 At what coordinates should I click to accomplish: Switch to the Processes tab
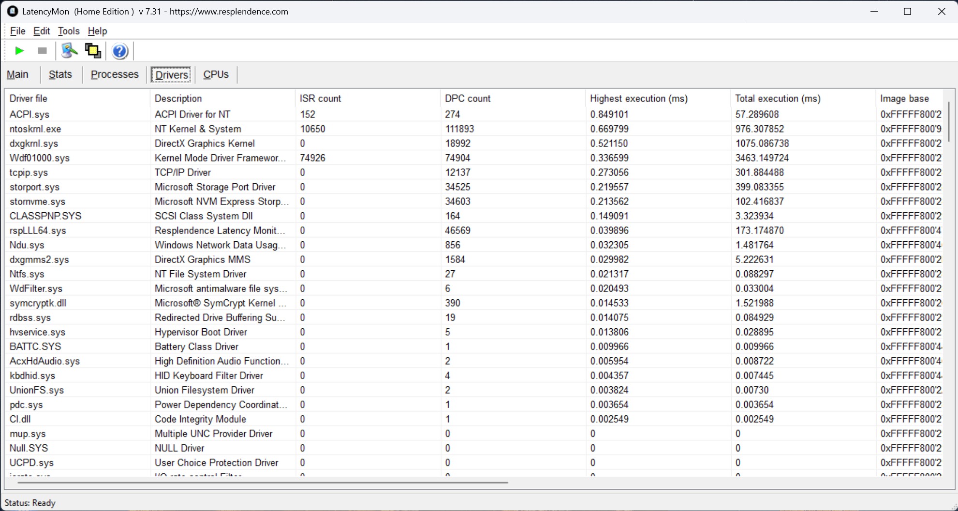(115, 74)
